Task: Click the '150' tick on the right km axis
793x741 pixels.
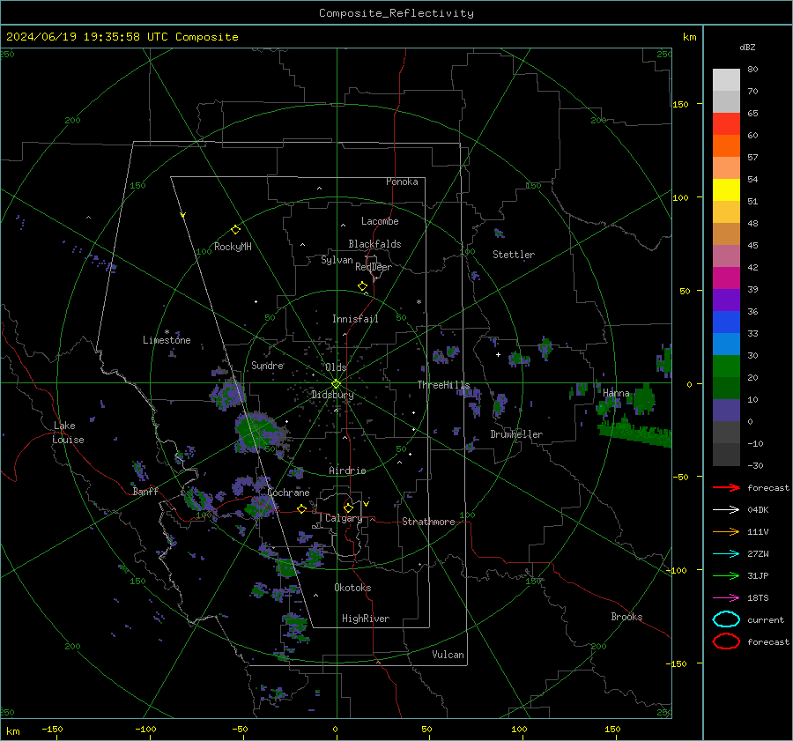Action: 680,104
